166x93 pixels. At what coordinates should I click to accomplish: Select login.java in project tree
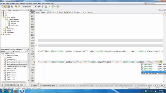pos(13,23)
